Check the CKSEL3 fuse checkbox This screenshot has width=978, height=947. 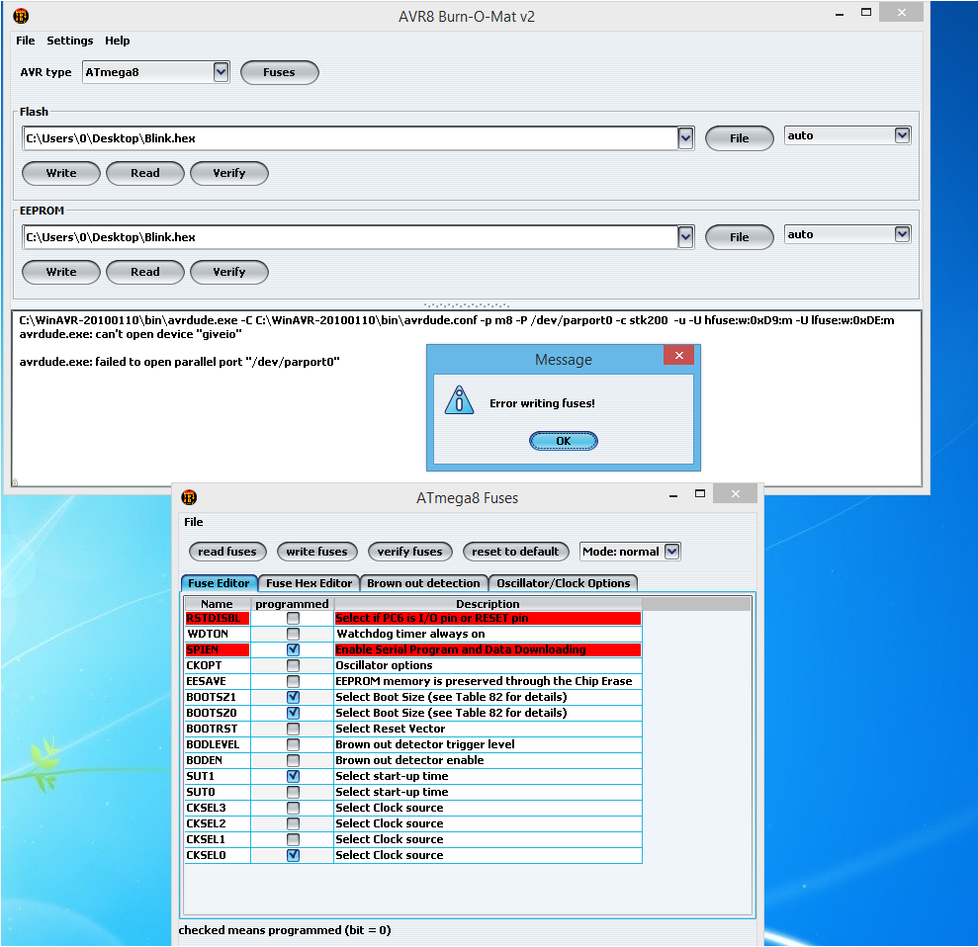tap(293, 808)
